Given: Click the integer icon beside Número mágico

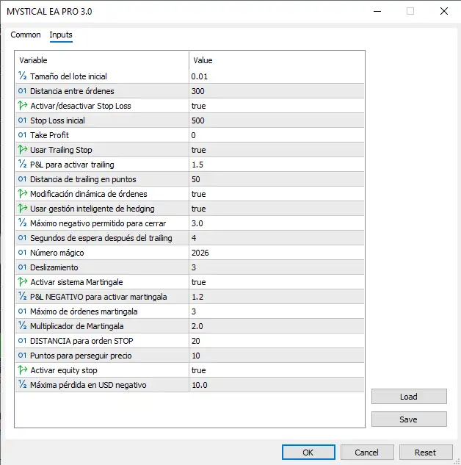Looking at the screenshot, I should pyautogui.click(x=22, y=253).
